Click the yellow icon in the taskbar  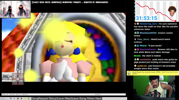pos(25,99)
